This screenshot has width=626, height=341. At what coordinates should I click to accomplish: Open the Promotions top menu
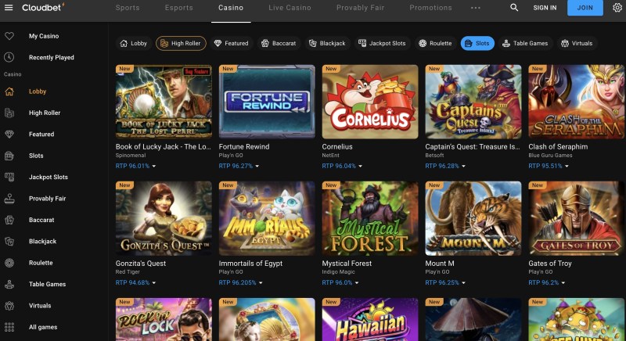point(431,8)
